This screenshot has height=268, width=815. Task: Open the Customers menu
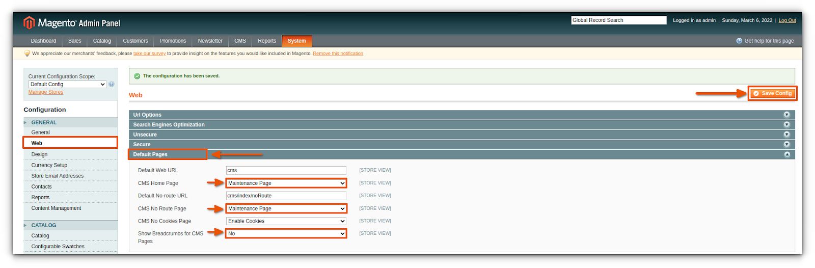click(135, 41)
